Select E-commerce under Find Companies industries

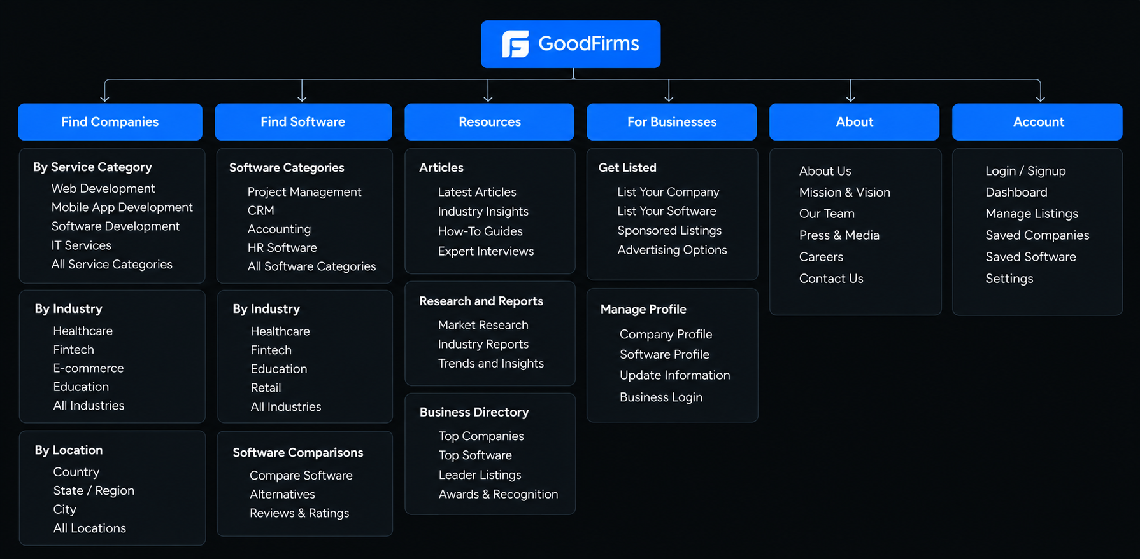click(89, 368)
